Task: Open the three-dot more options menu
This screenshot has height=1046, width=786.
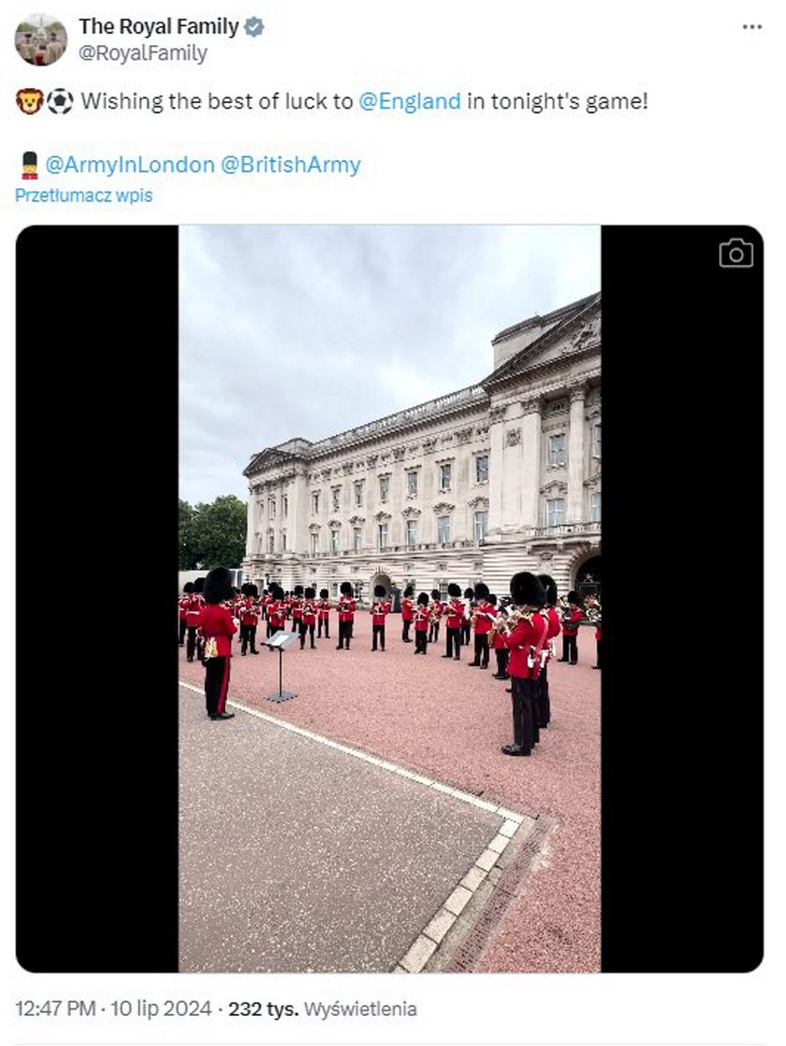Action: pos(752,27)
